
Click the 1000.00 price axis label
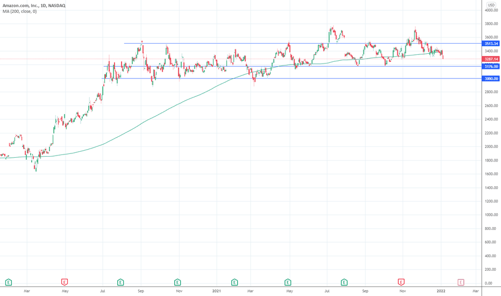pyautogui.click(x=491, y=215)
